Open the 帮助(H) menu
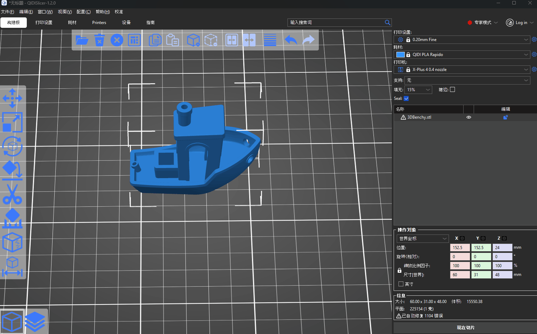Screen dimensions: 537x334 103,12
